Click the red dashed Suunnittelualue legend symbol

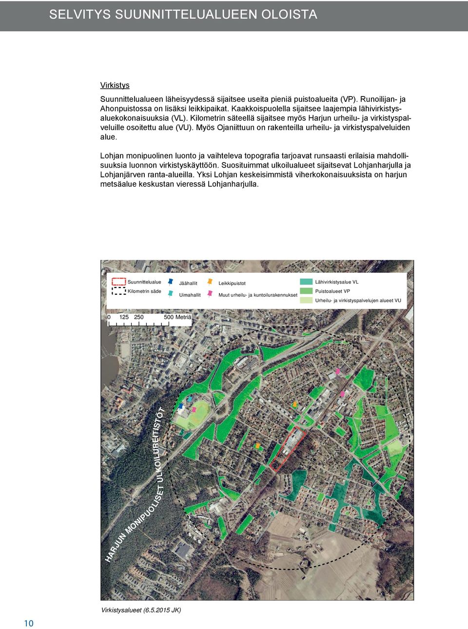tap(119, 282)
